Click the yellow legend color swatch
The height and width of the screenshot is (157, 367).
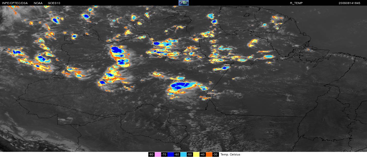(196, 154)
